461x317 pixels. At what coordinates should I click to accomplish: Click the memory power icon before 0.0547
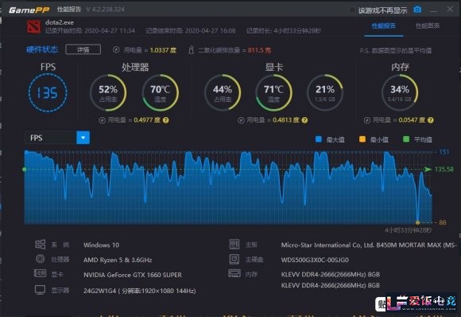point(367,120)
